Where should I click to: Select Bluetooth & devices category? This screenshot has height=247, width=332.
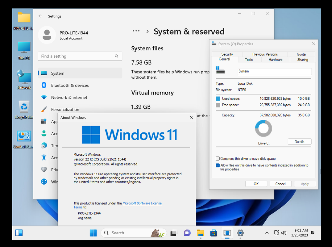pyautogui.click(x=80, y=85)
